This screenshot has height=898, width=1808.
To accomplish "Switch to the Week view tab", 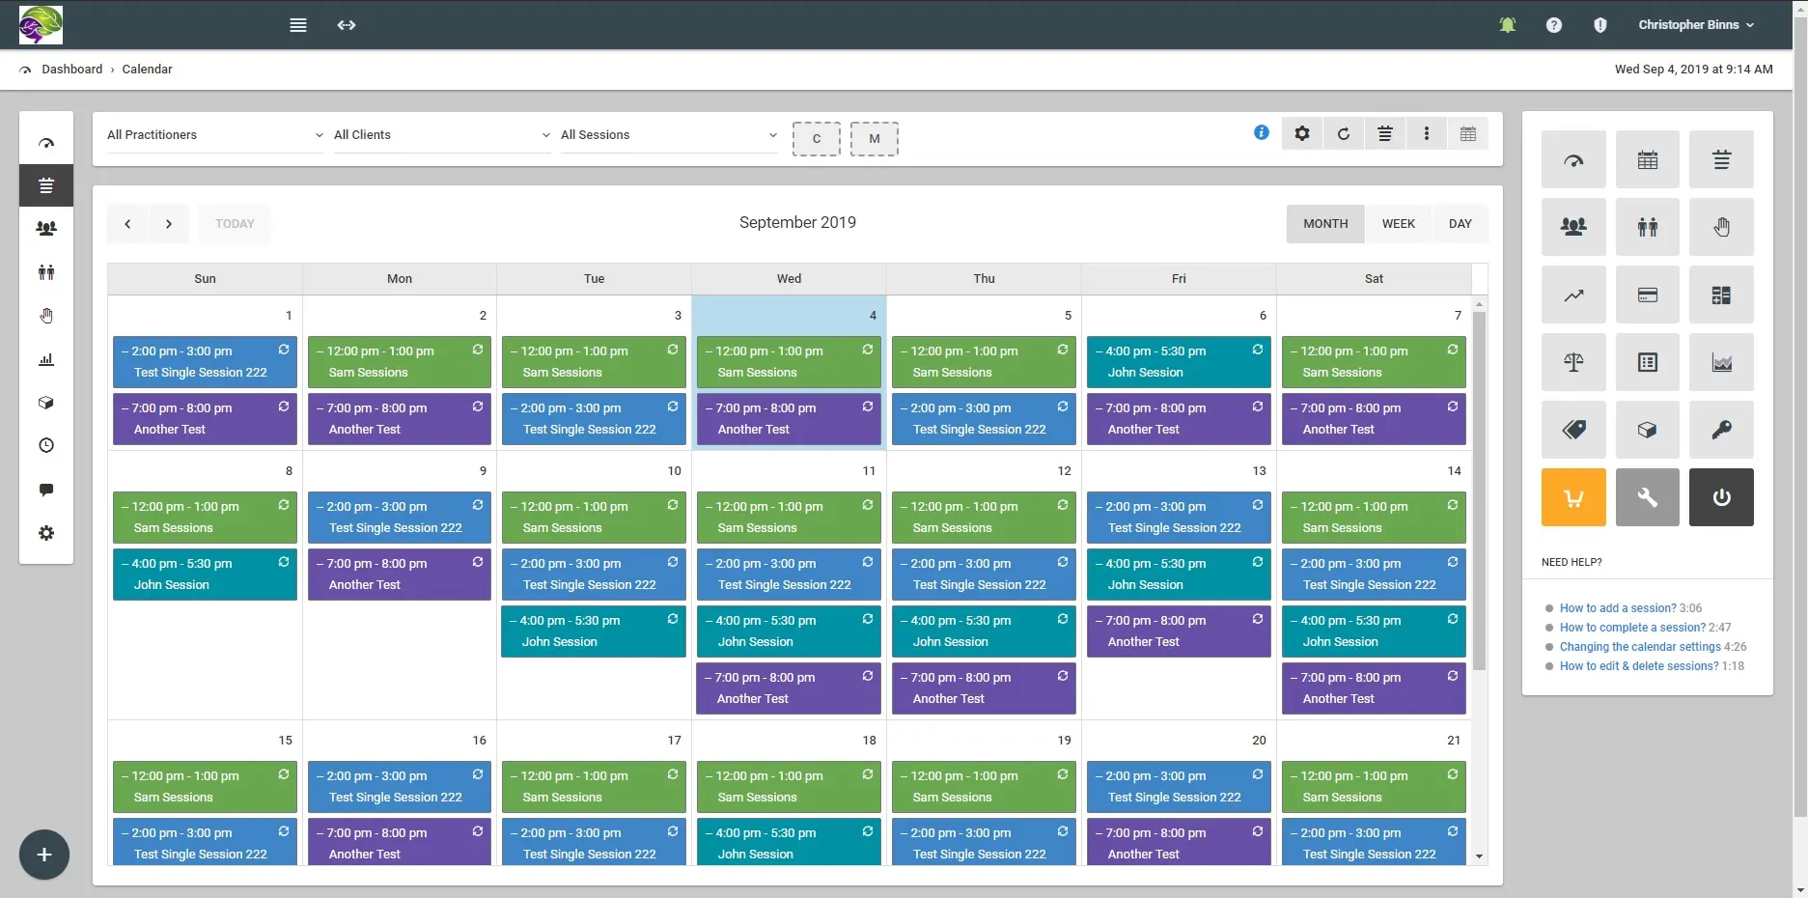I will pyautogui.click(x=1398, y=224).
